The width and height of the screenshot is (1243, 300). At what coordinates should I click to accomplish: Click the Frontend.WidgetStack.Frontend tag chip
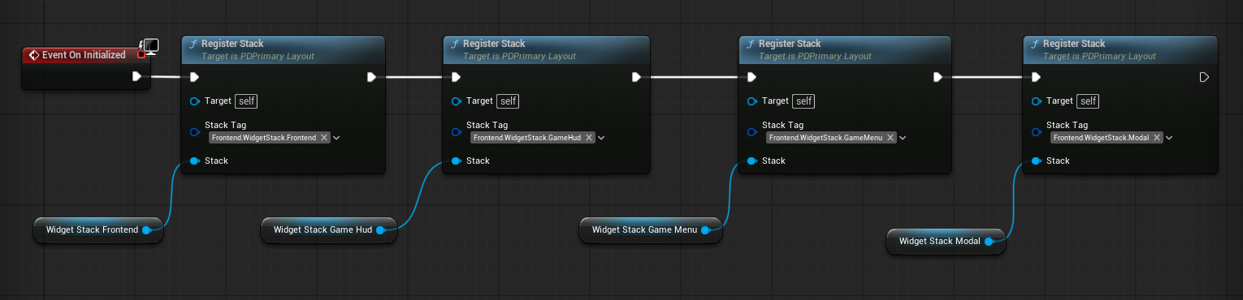pos(270,138)
